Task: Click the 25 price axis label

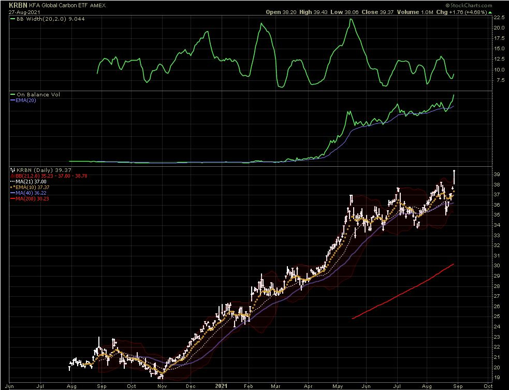Action: [x=497, y=316]
